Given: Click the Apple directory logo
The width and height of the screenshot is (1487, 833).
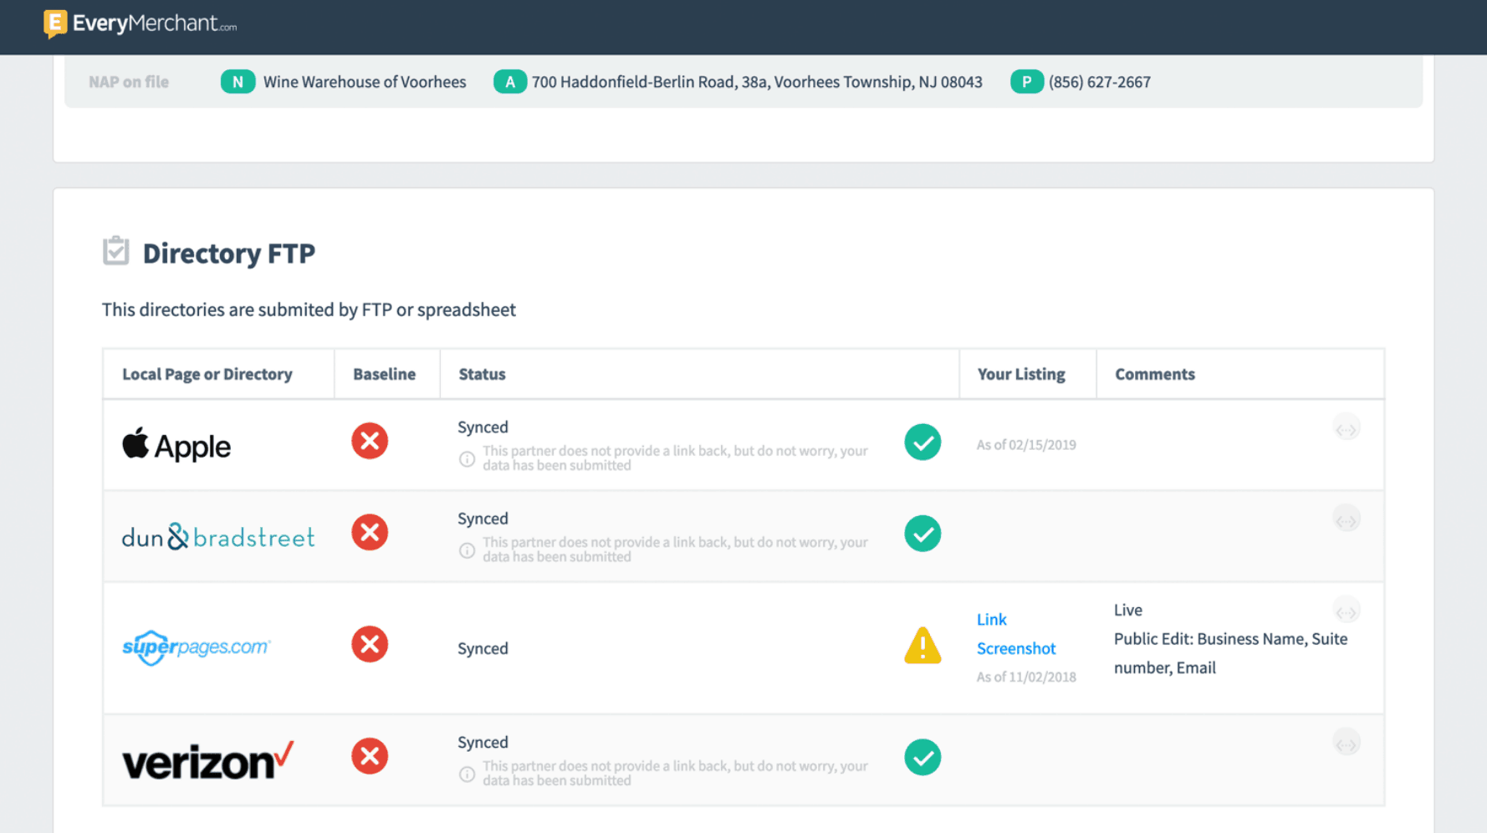Looking at the screenshot, I should pyautogui.click(x=176, y=445).
